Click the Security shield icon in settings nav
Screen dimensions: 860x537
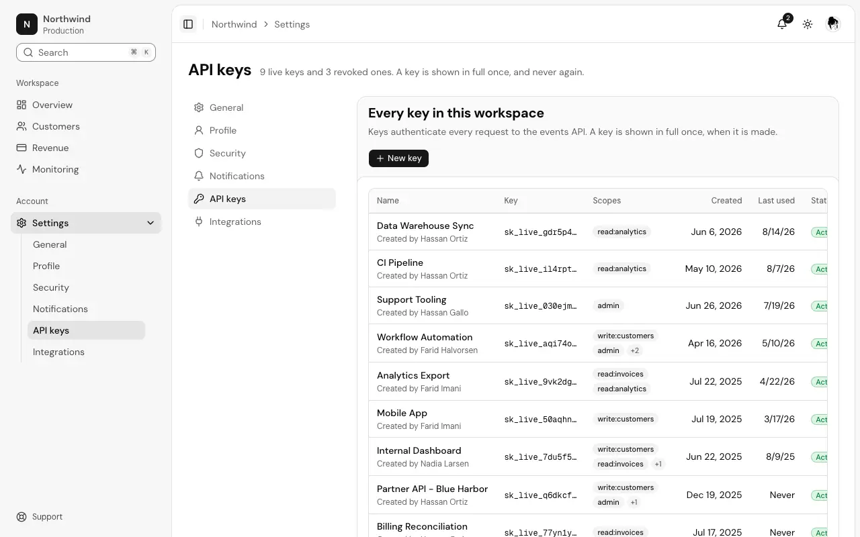tap(199, 153)
